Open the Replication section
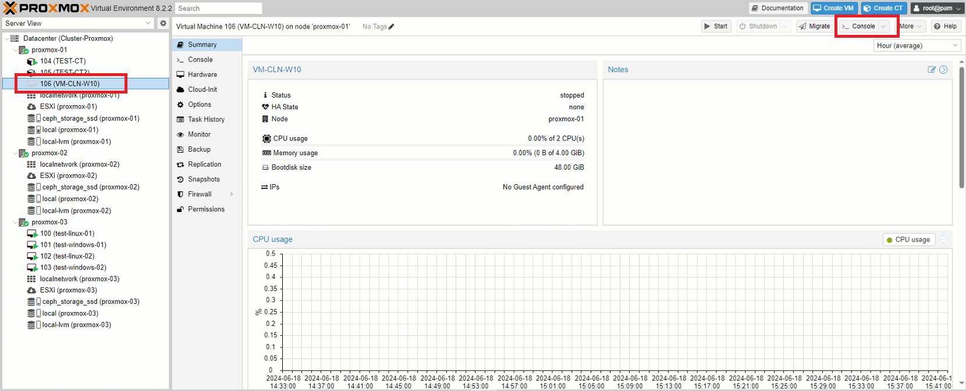This screenshot has height=391, width=966. click(207, 164)
